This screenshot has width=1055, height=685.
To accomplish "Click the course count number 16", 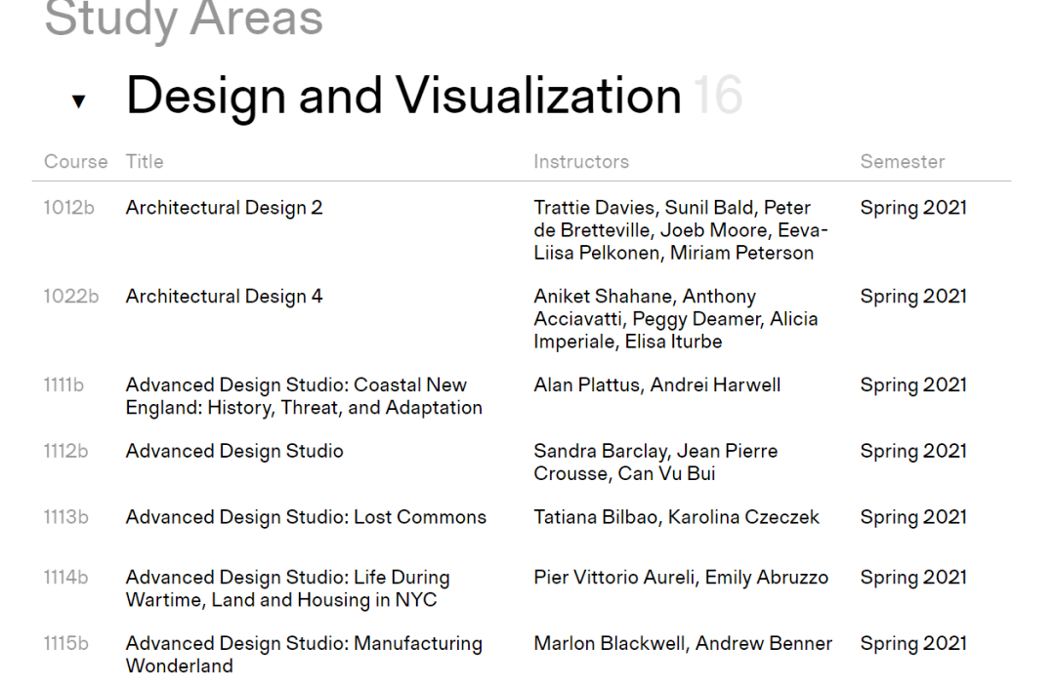I will (718, 96).
